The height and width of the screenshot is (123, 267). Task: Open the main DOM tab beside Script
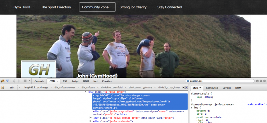tap(86, 81)
